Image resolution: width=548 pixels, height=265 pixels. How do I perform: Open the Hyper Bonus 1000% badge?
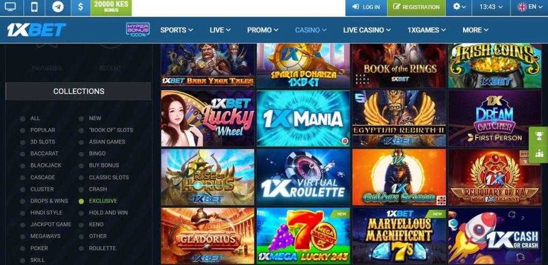[x=138, y=30]
